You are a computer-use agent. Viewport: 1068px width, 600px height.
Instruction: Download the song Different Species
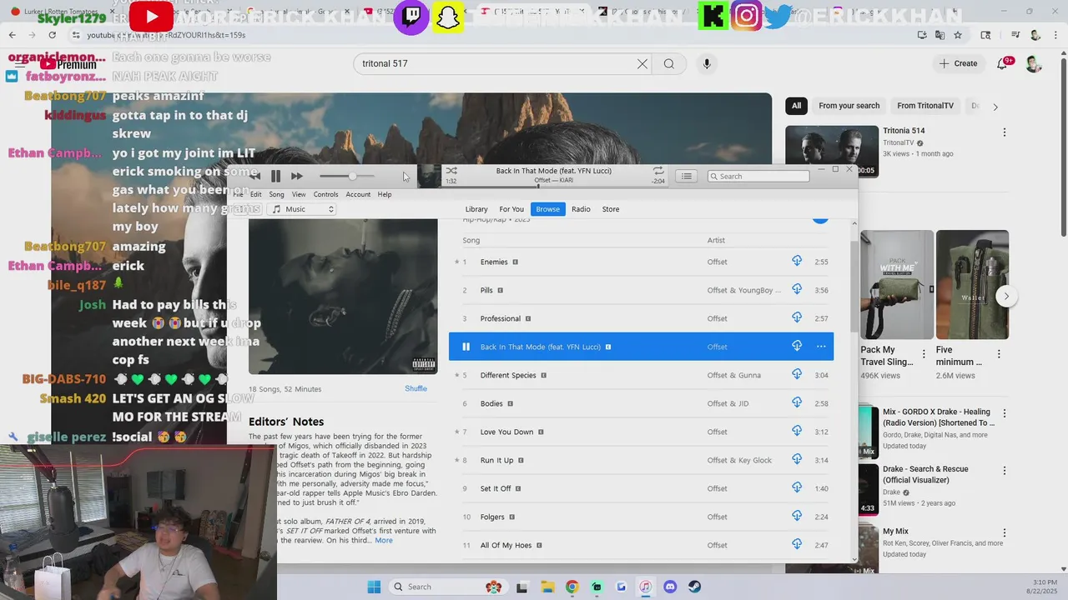click(x=797, y=374)
